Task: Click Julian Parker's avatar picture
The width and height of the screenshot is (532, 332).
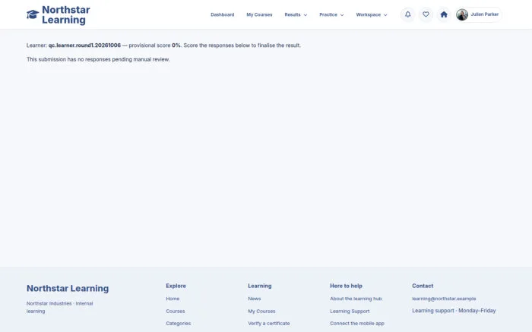Action: [x=462, y=14]
